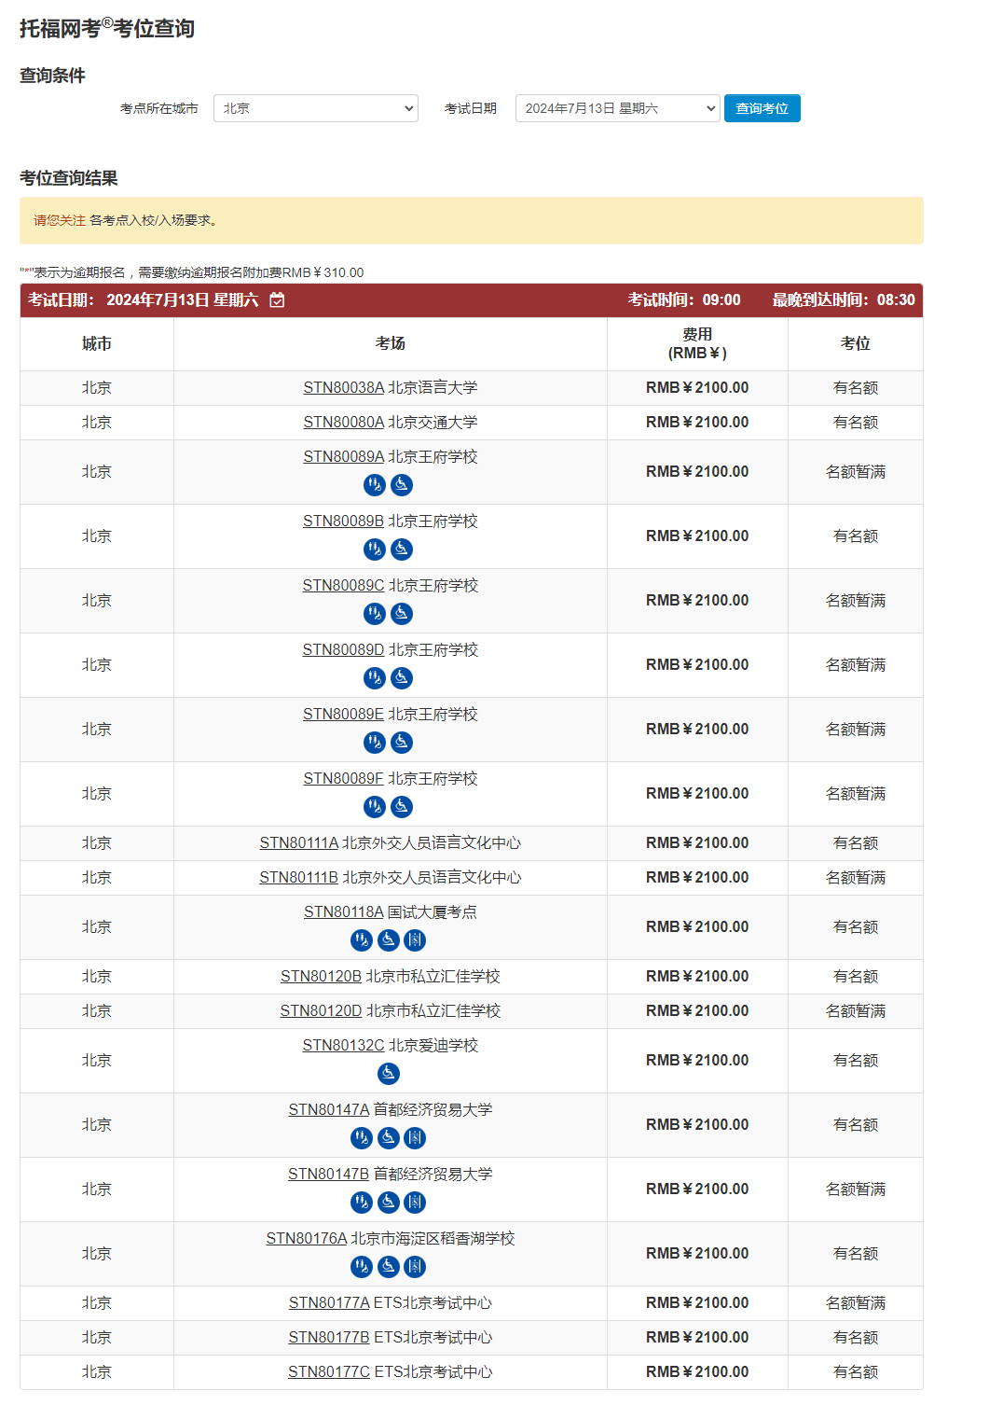Click 名额暂满 in the STN80111B row
The height and width of the screenshot is (1405, 989).
(856, 878)
